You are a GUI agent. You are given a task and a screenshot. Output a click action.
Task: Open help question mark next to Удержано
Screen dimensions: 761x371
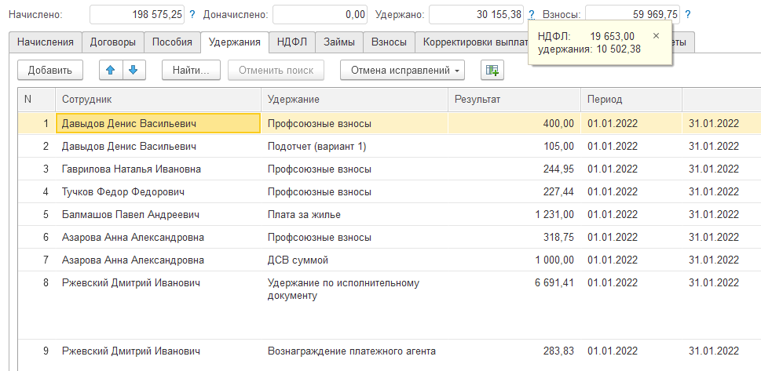pyautogui.click(x=532, y=15)
